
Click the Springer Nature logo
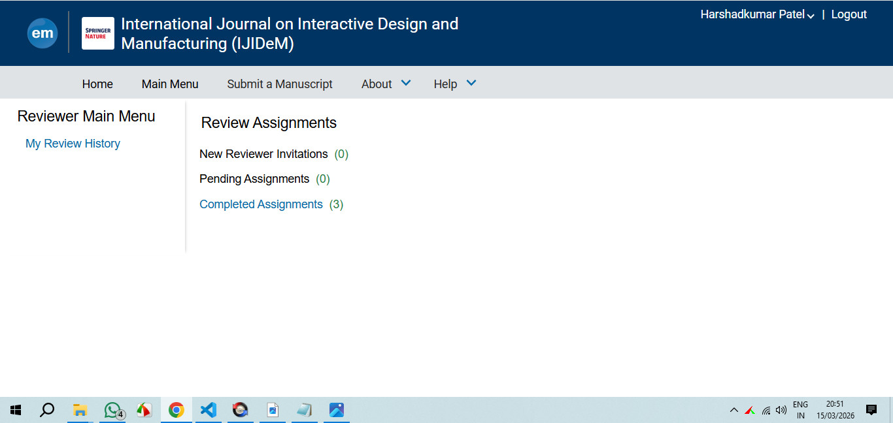pos(97,33)
